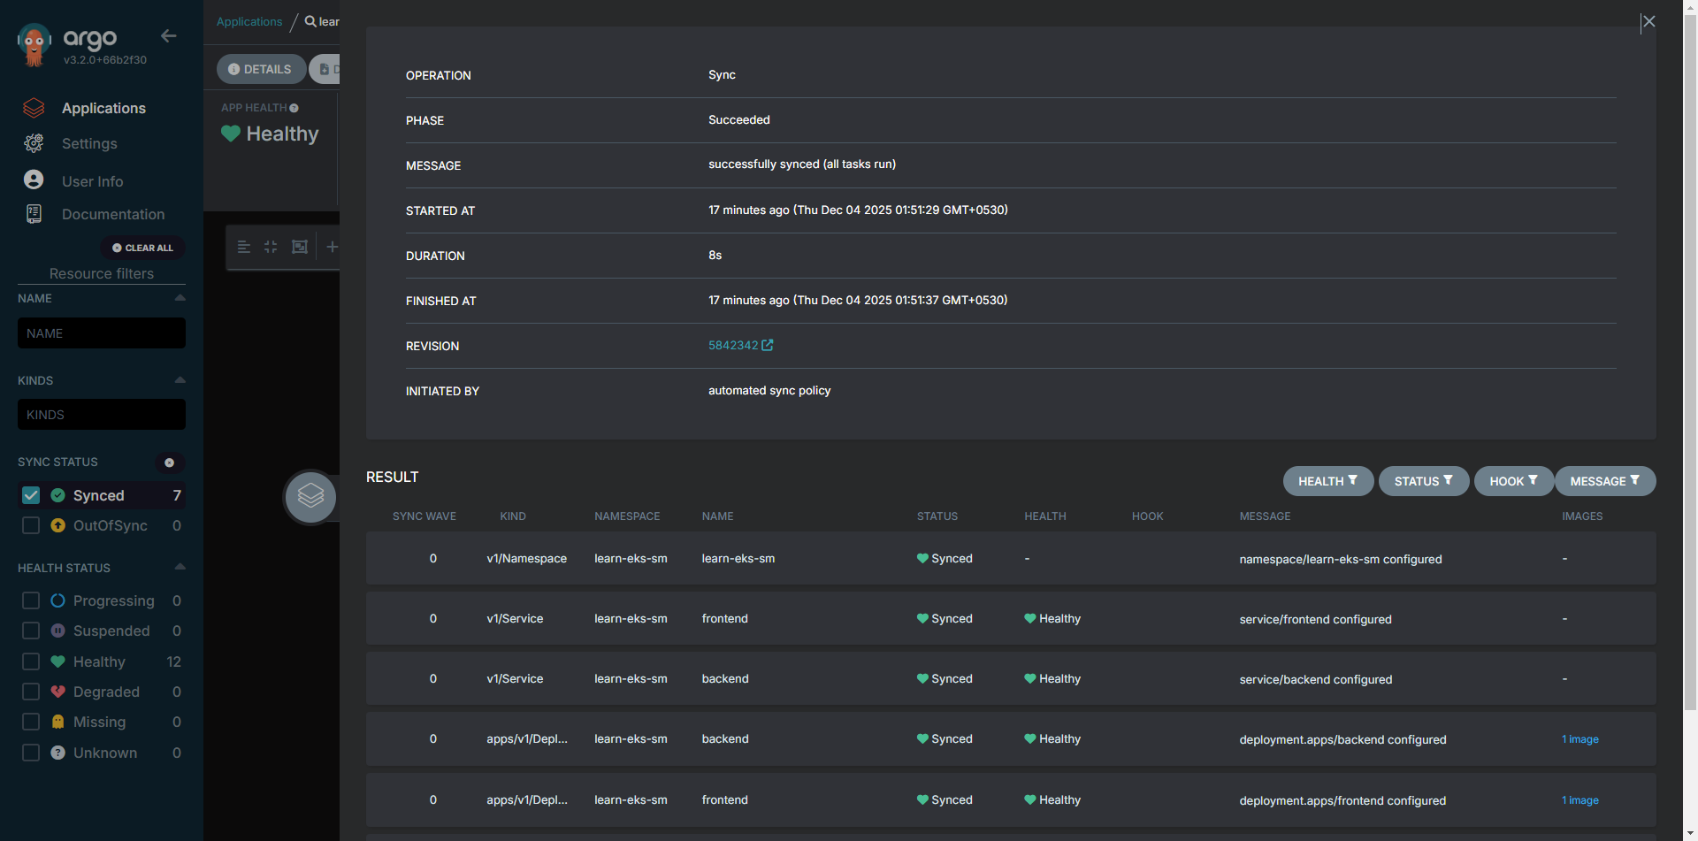Select the Settings gear in the sidebar
The image size is (1698, 841).
89,143
